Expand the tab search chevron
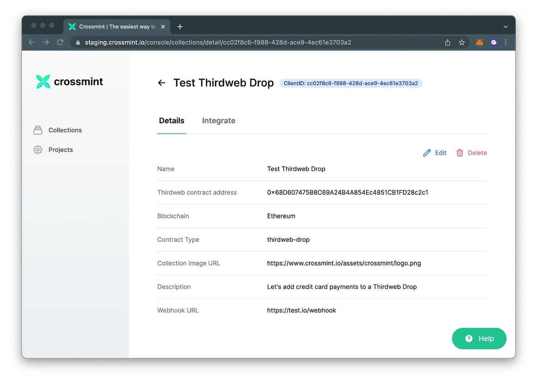This screenshot has width=544, height=383. coord(506,27)
